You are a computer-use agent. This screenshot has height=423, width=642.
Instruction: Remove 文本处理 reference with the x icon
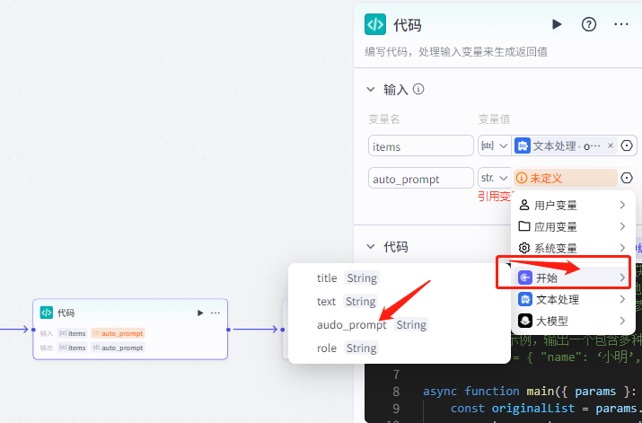(x=610, y=145)
